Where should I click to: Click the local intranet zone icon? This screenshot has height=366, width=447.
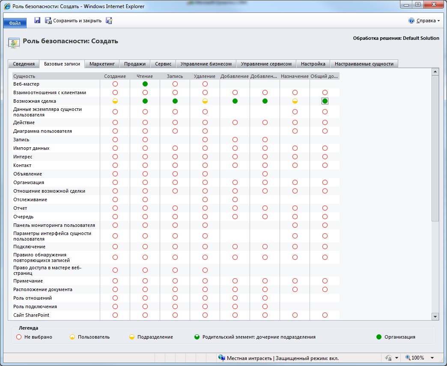point(221,358)
